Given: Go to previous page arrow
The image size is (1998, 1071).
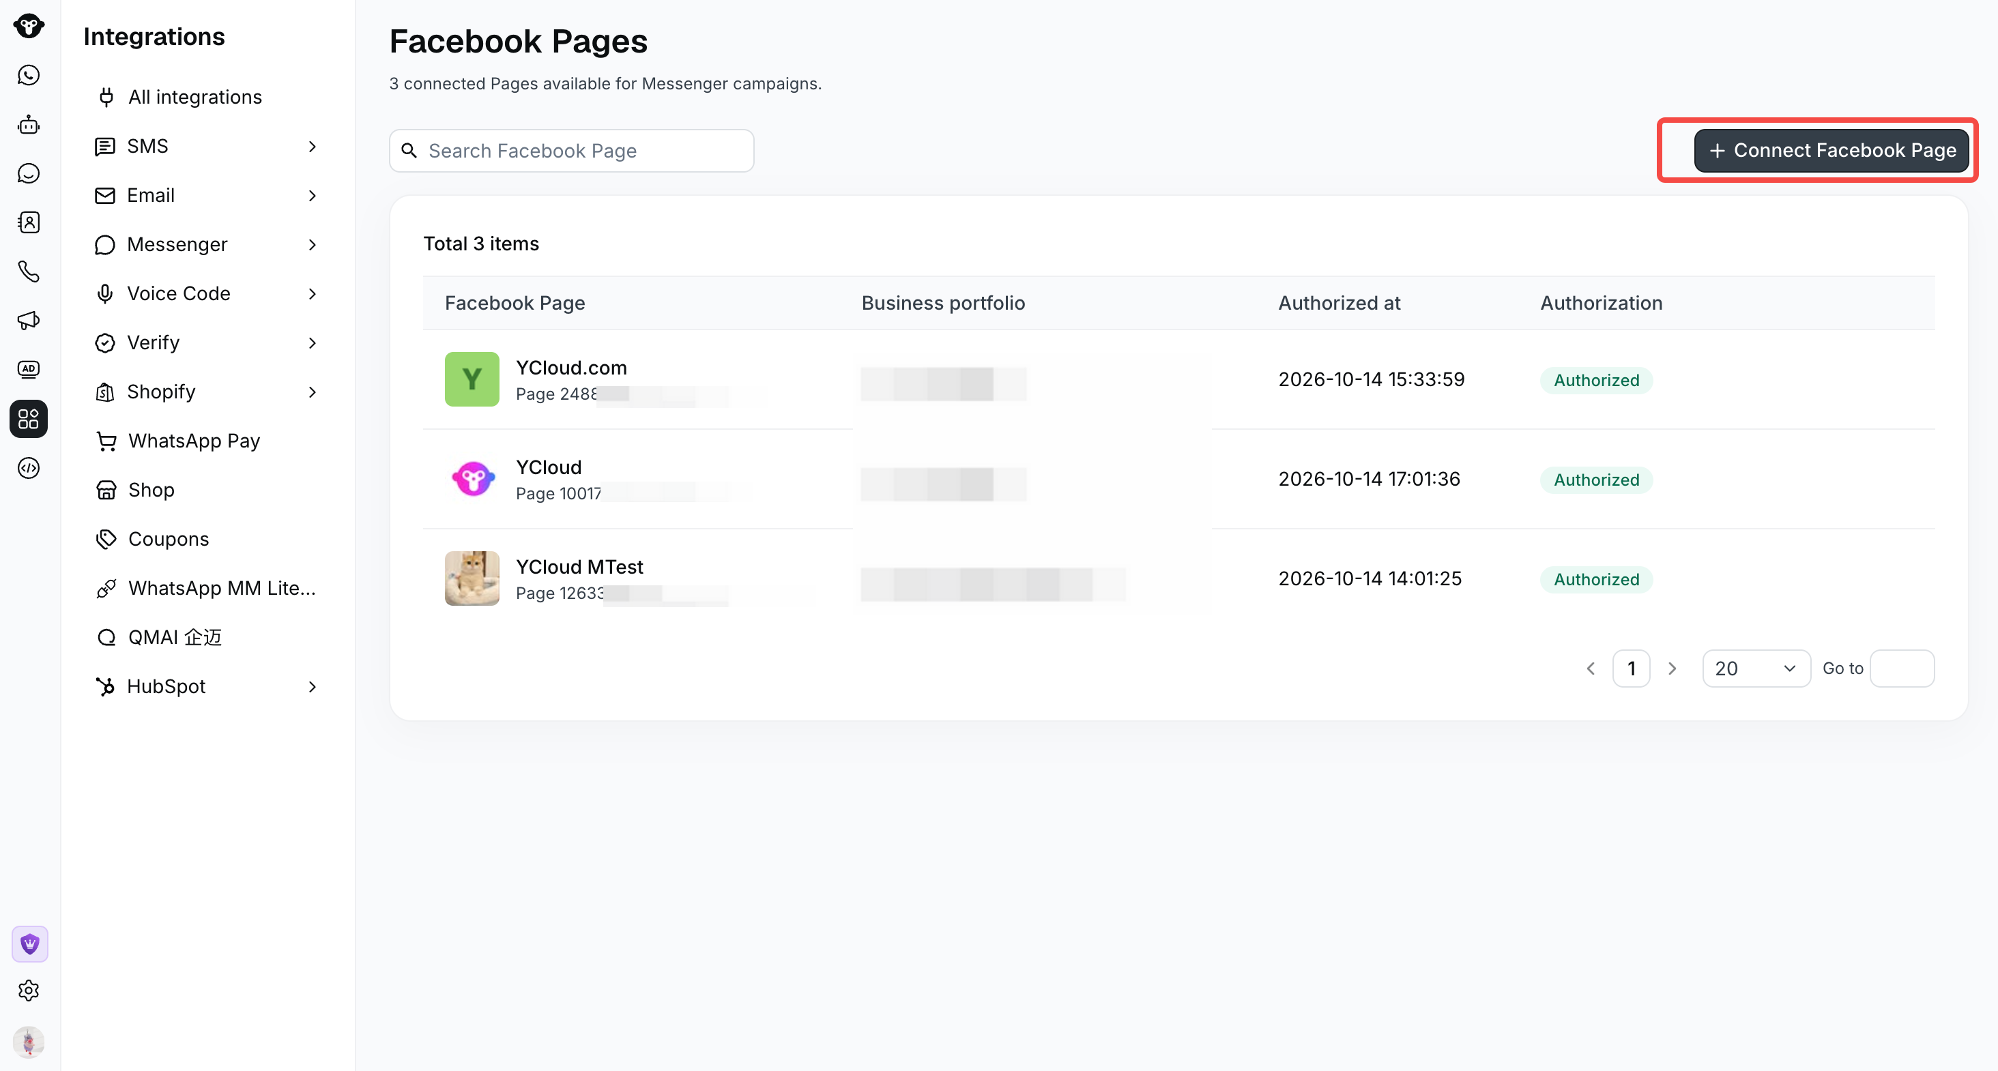Looking at the screenshot, I should click(x=1591, y=669).
